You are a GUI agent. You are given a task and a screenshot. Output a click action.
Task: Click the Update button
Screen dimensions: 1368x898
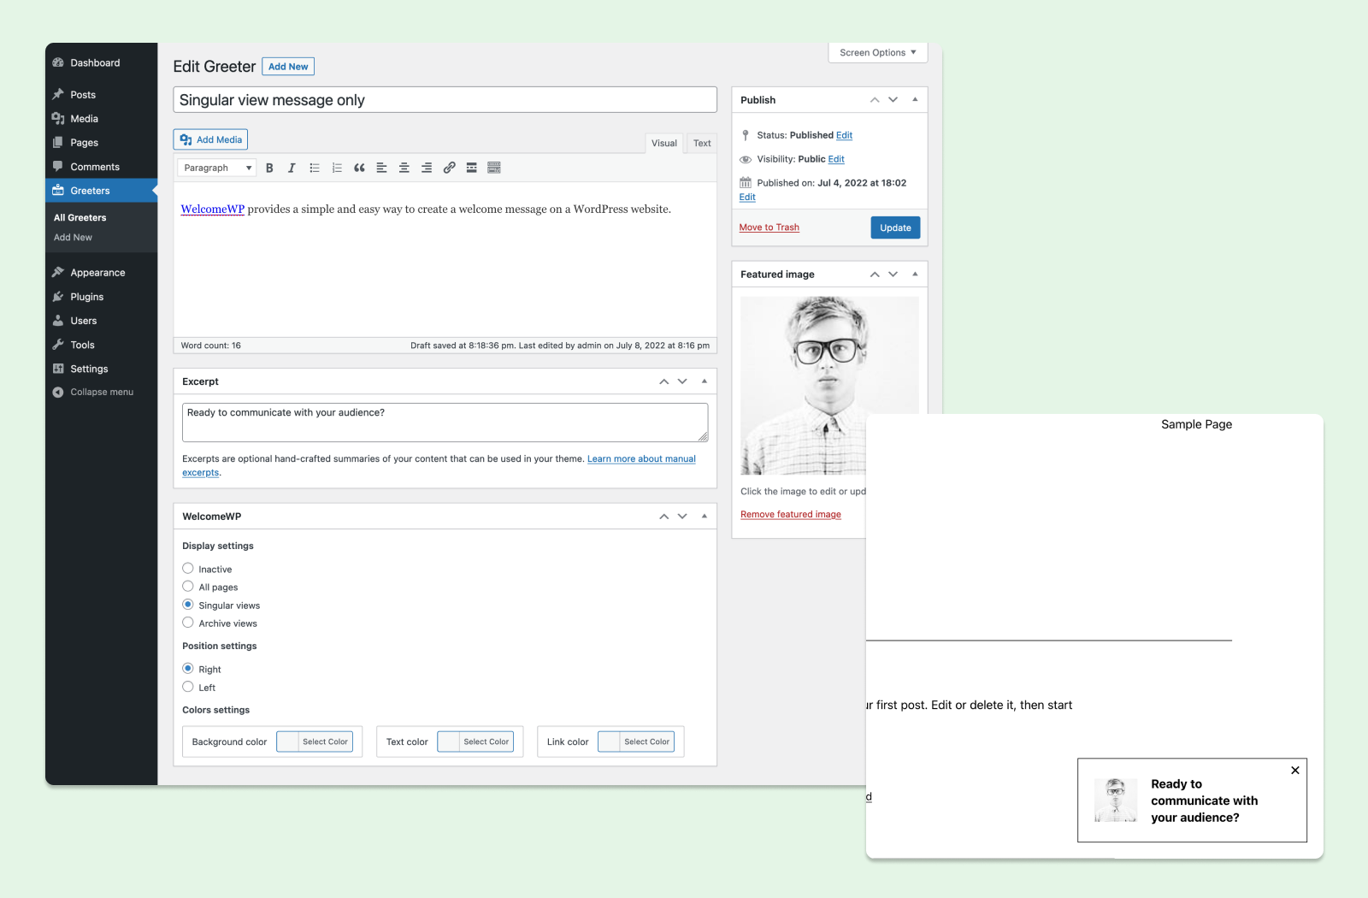895,227
